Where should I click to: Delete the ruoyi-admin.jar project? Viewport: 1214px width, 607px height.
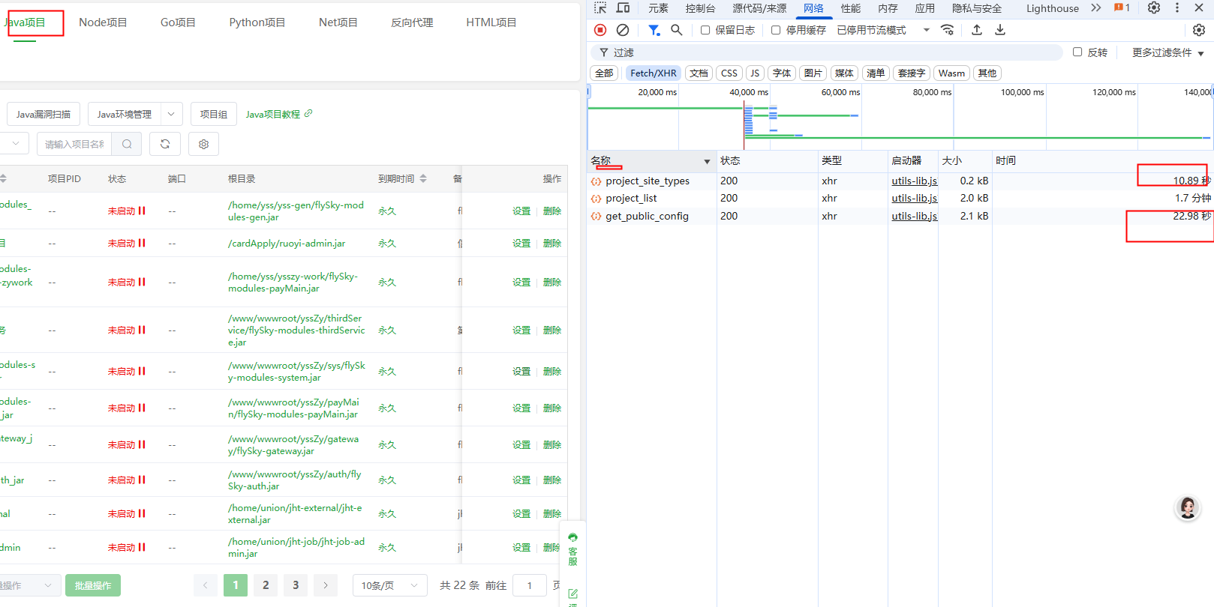[552, 243]
